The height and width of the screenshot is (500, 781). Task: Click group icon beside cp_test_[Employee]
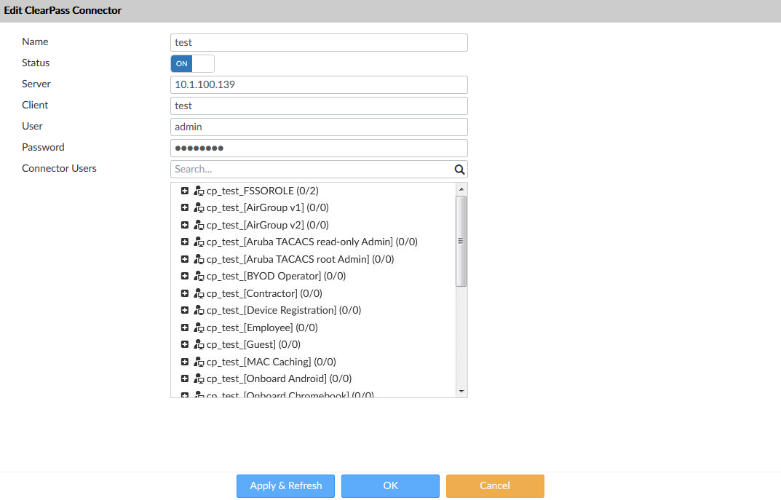[199, 328]
